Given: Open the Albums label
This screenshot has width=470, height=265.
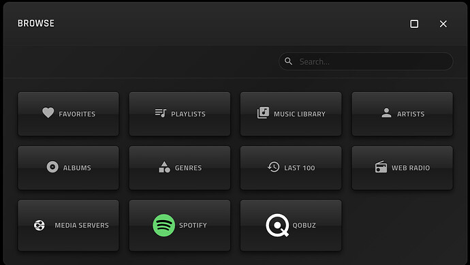Looking at the screenshot, I should (77, 168).
